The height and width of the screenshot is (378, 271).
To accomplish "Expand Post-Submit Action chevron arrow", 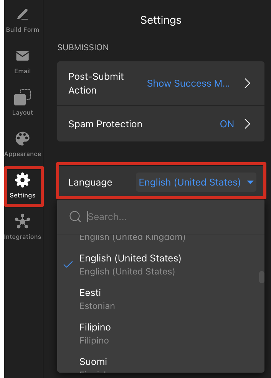I will [x=247, y=84].
